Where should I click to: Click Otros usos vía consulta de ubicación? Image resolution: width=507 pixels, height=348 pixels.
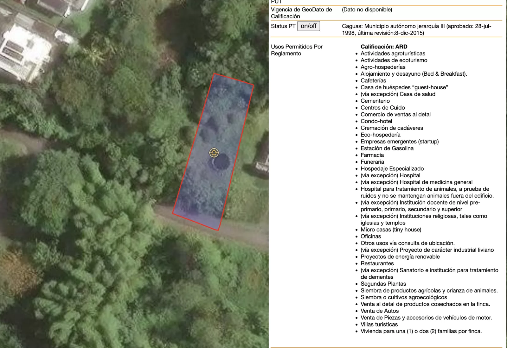coord(408,243)
